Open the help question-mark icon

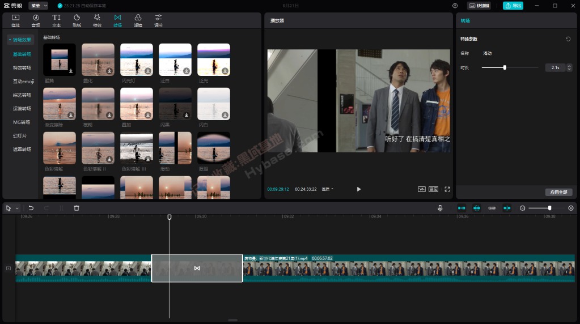(x=455, y=6)
